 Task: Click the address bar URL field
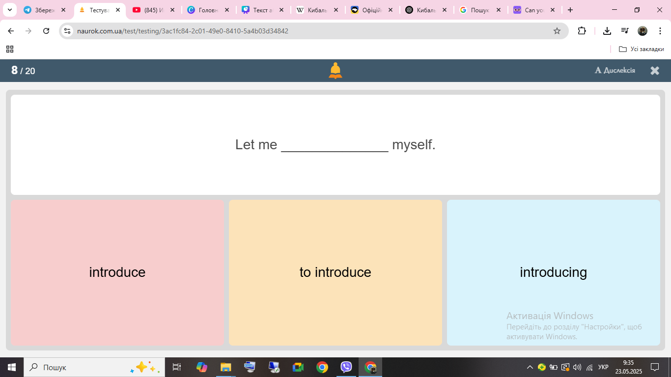[x=196, y=30]
